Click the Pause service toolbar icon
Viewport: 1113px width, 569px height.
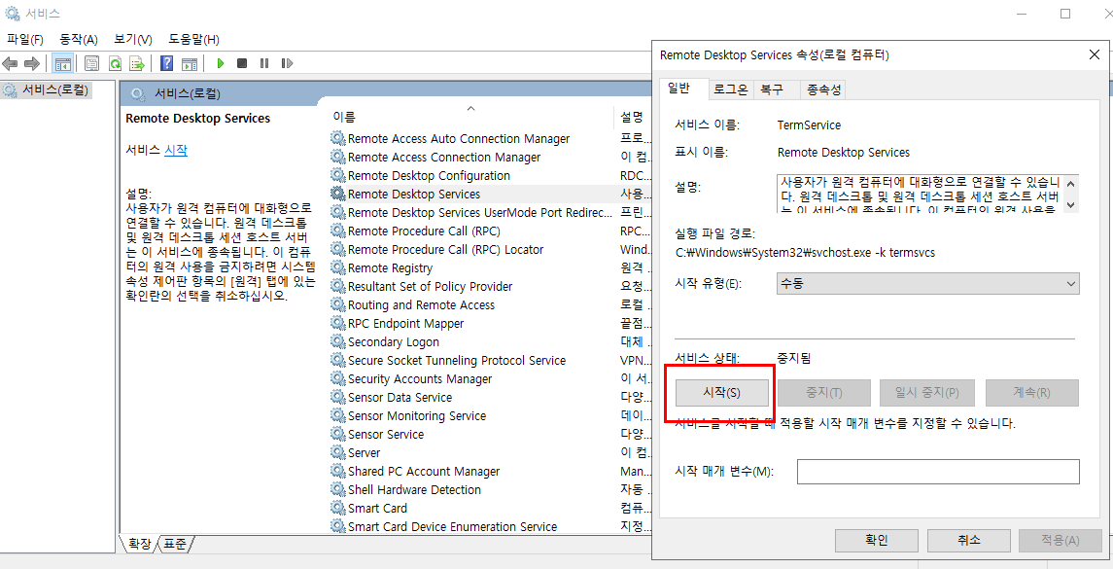[264, 63]
